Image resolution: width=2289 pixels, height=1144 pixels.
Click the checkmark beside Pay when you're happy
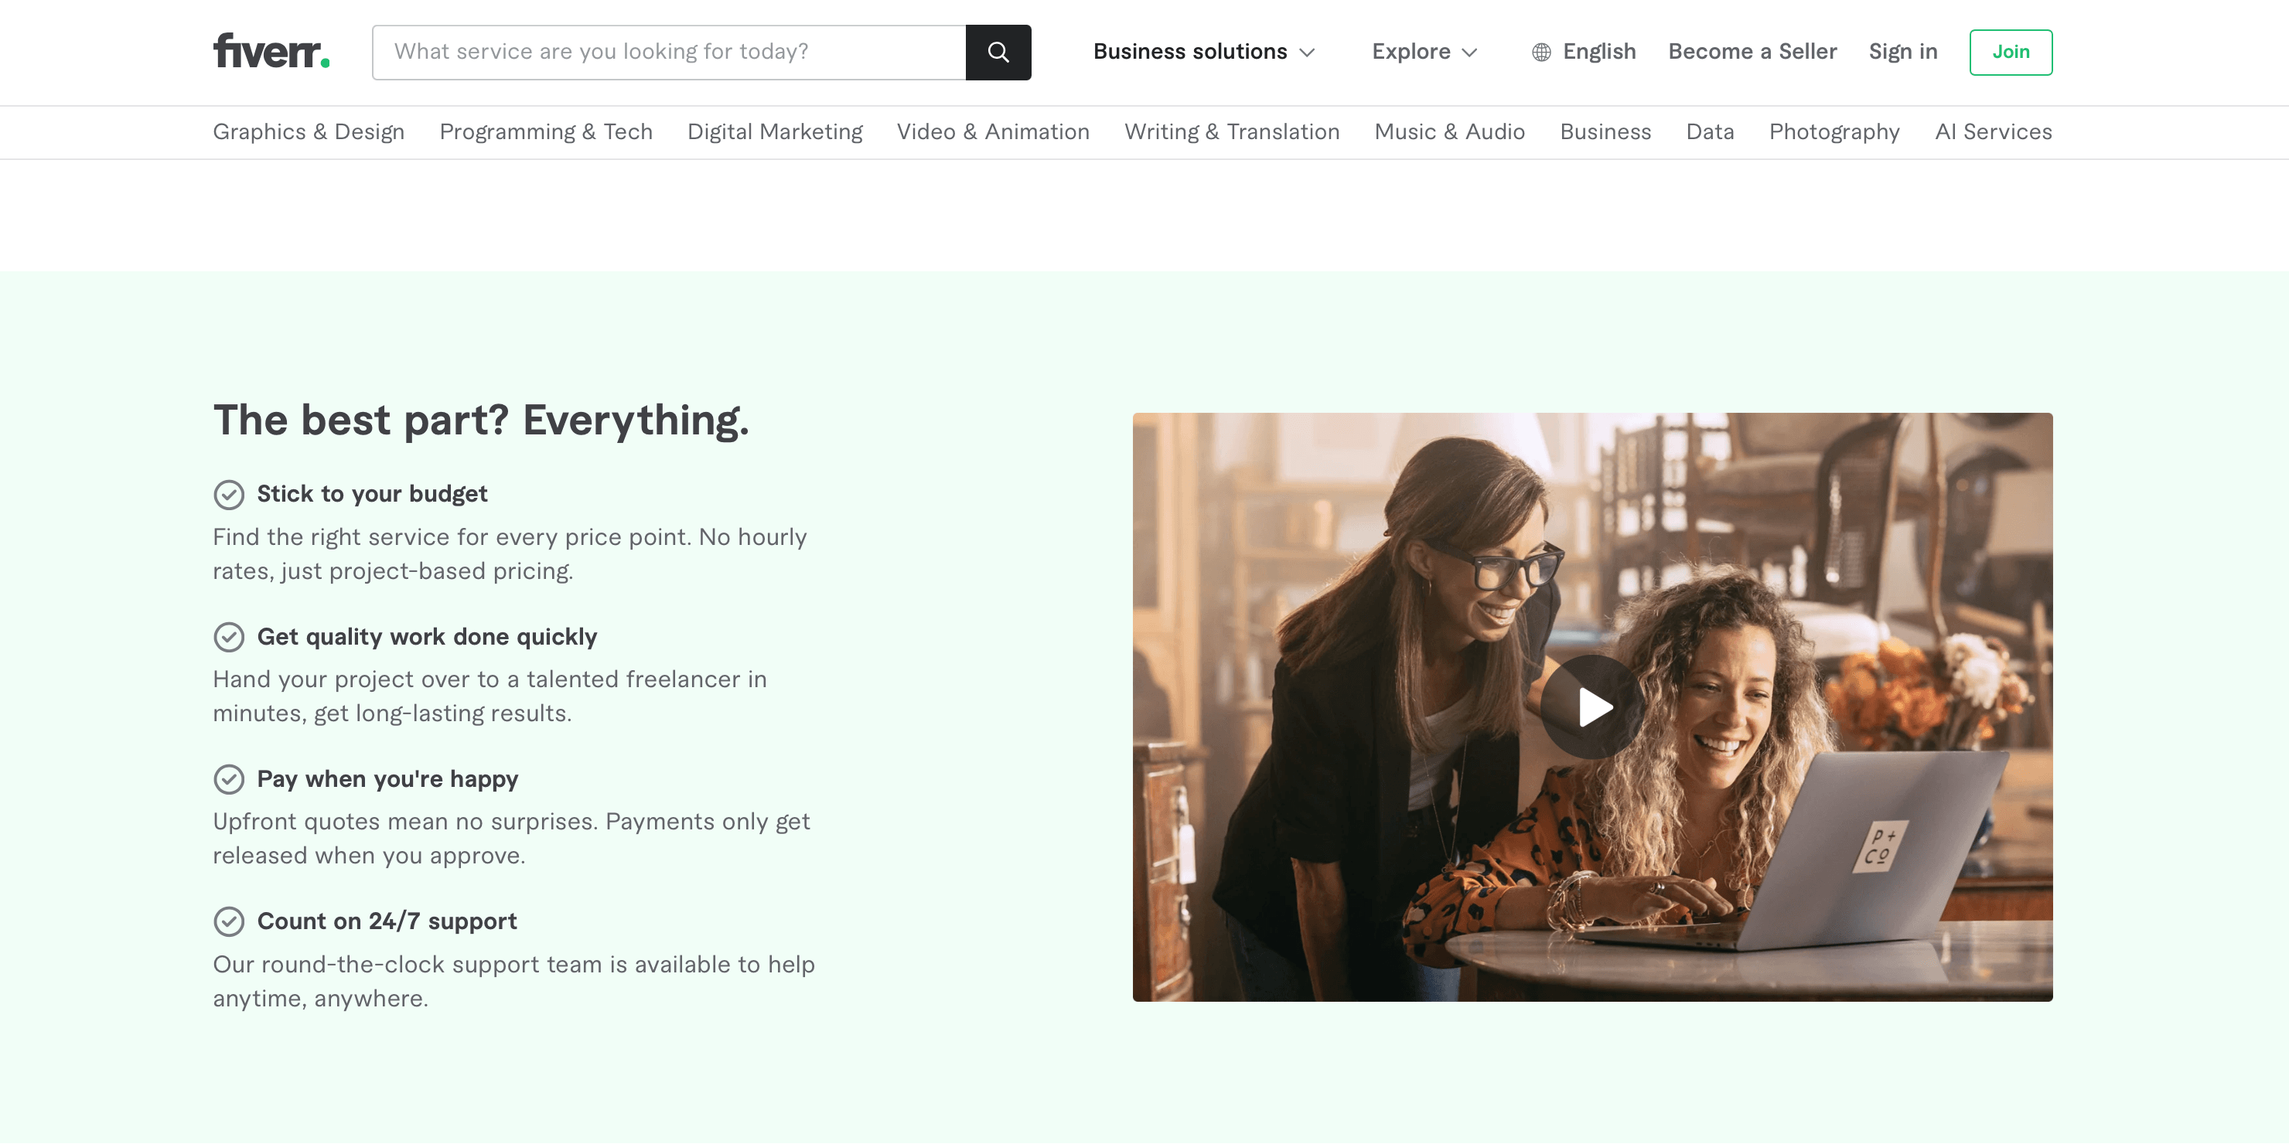pos(230,780)
